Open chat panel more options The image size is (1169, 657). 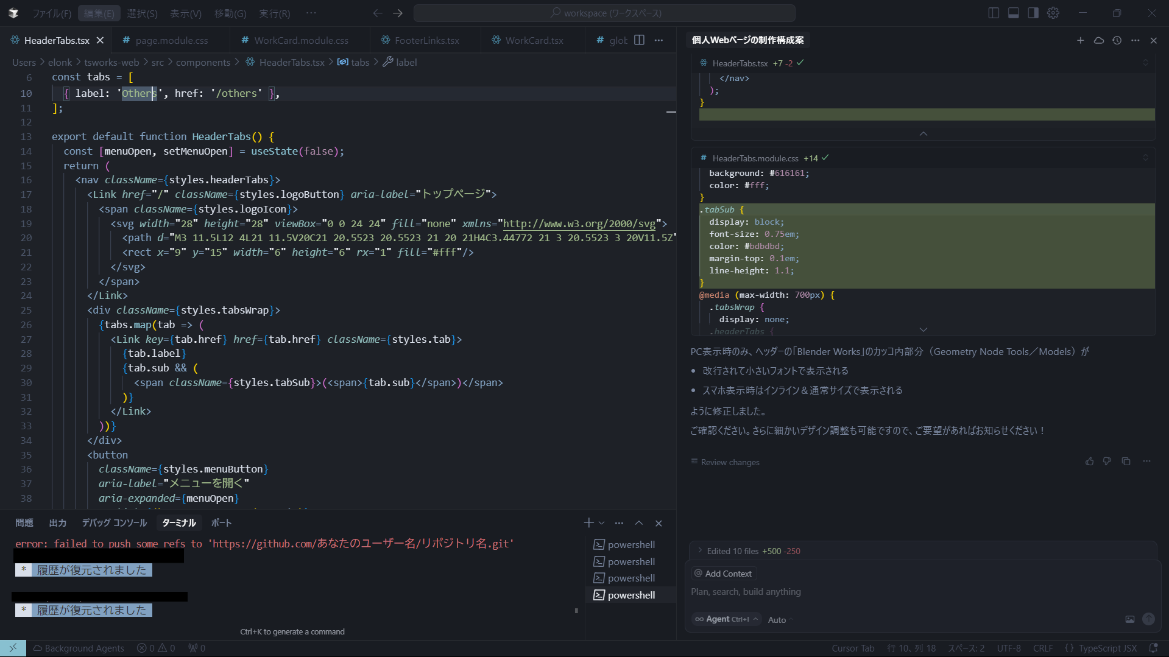[x=1135, y=40]
